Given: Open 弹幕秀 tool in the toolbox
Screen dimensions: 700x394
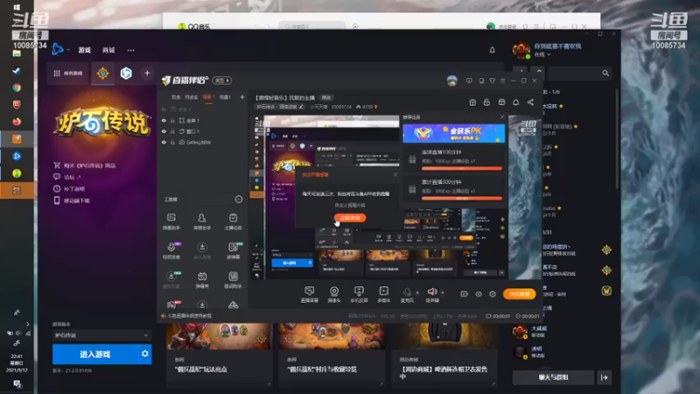Looking at the screenshot, I should point(202,280).
